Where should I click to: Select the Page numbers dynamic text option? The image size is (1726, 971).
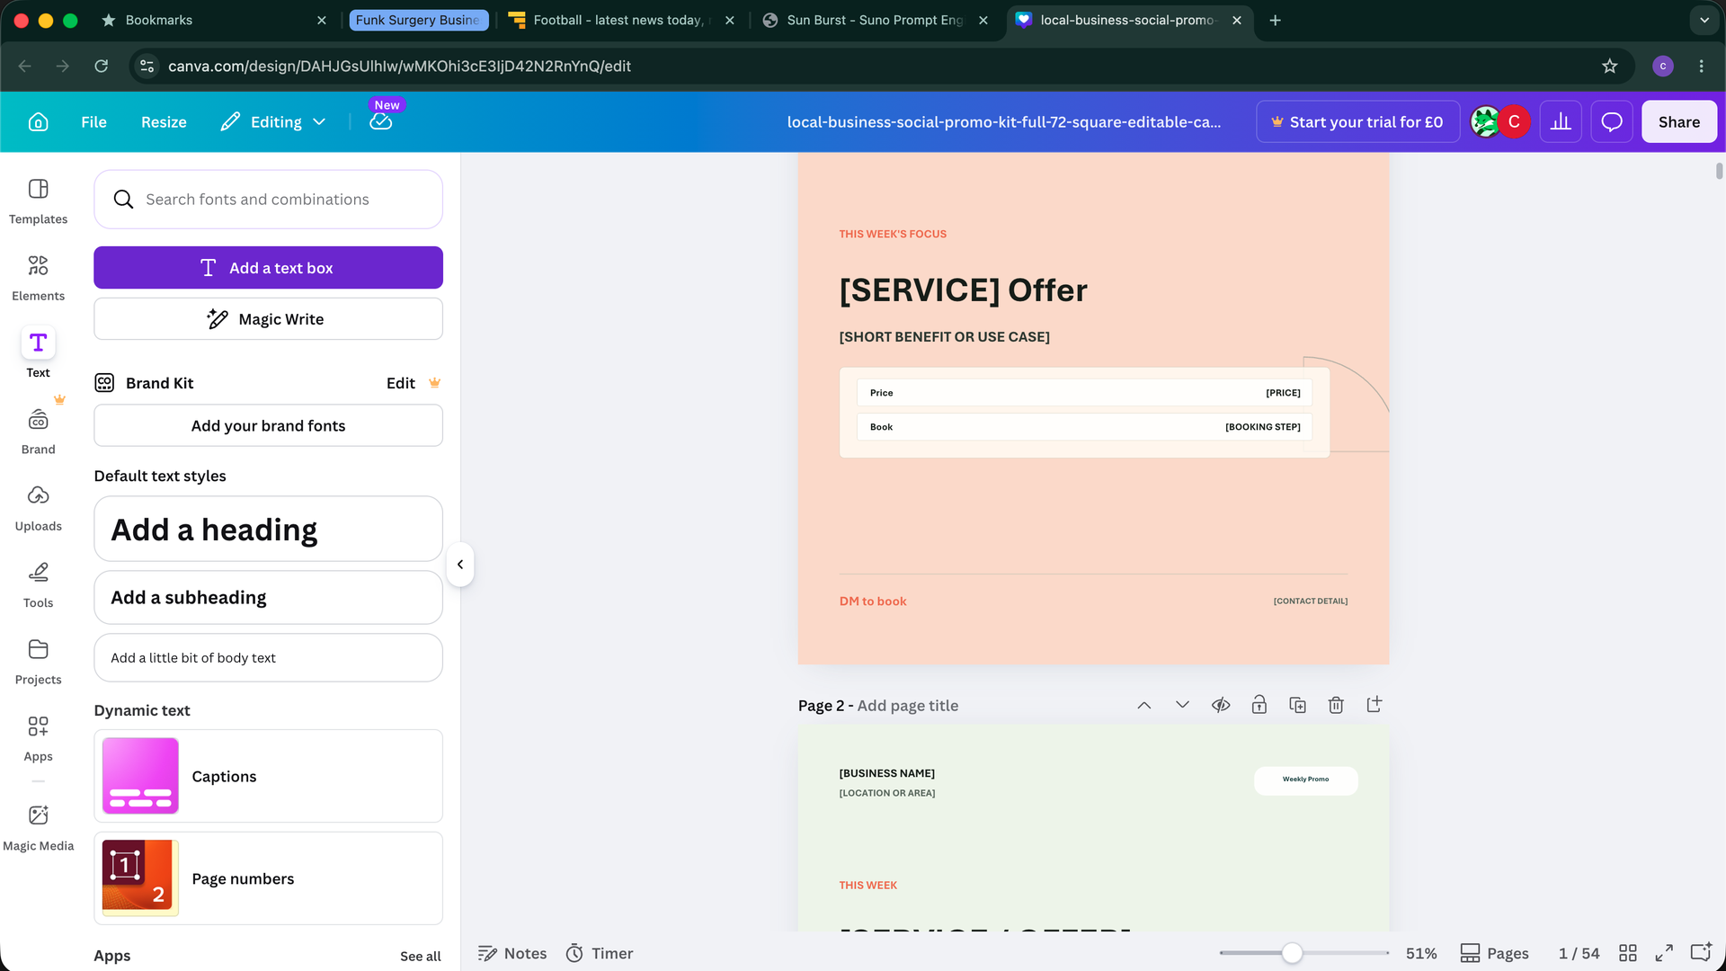(268, 879)
